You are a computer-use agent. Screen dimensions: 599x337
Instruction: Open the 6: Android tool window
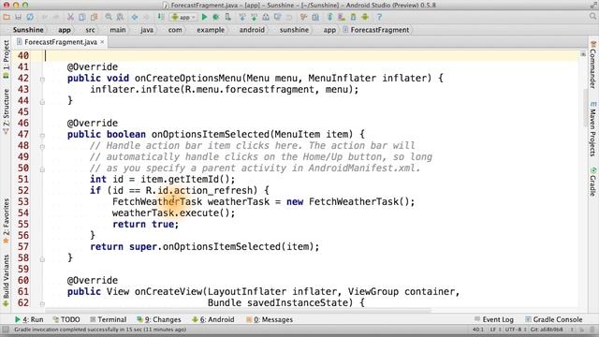point(213,319)
